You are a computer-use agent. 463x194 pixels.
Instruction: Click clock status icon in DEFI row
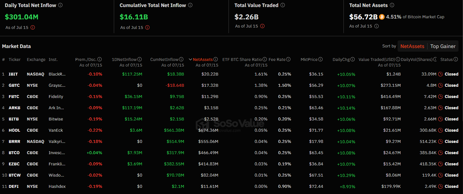pyautogui.click(x=440, y=186)
